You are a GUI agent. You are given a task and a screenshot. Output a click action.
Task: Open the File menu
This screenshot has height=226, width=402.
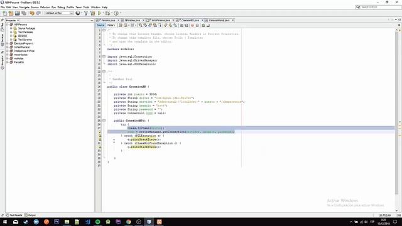pos(3,7)
